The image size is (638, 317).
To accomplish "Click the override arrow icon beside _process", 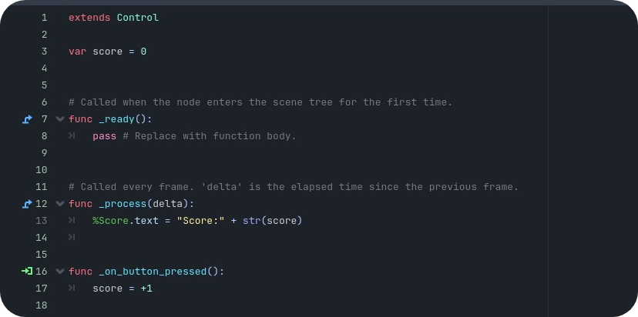I will (27, 204).
